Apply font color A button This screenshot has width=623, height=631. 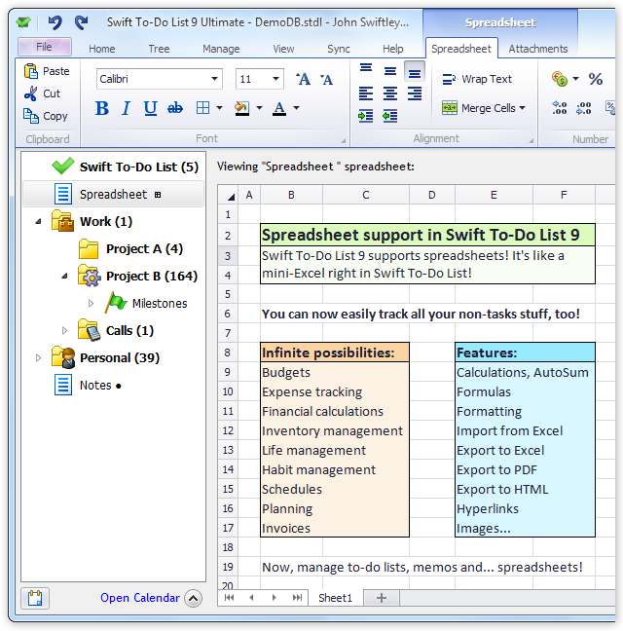pyautogui.click(x=279, y=108)
